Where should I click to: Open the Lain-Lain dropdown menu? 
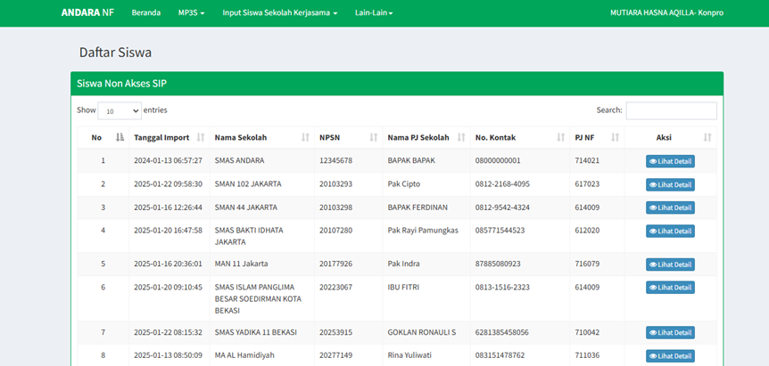coord(373,13)
